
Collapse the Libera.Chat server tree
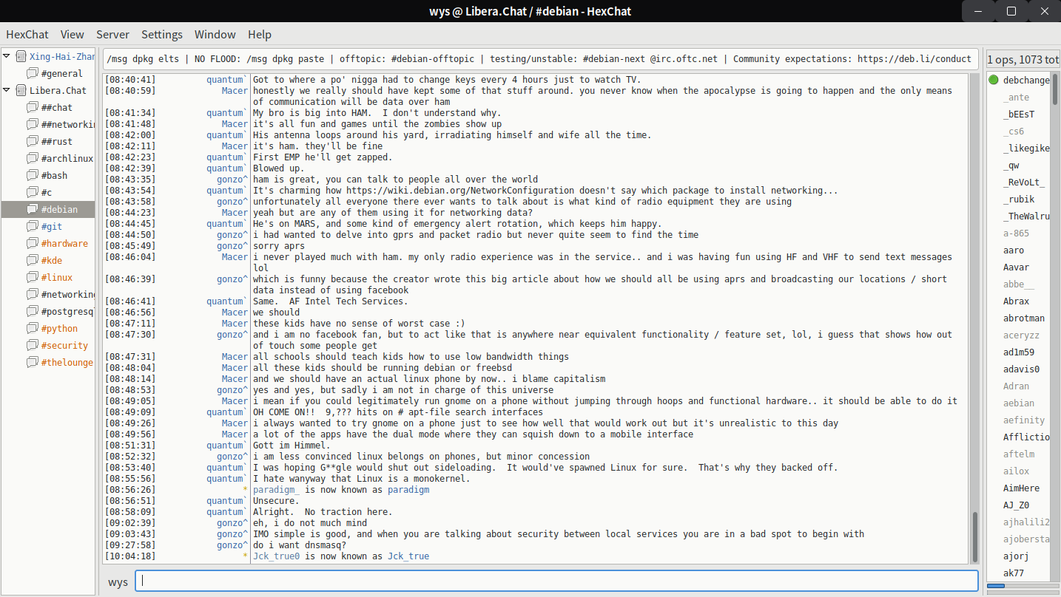[x=7, y=91]
